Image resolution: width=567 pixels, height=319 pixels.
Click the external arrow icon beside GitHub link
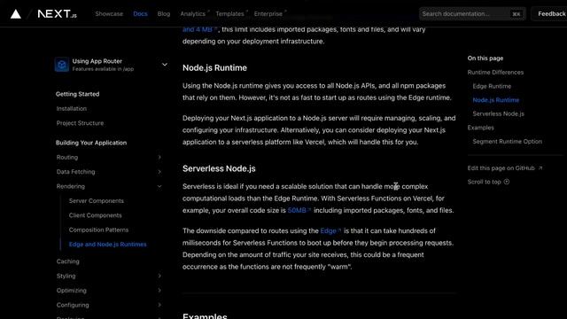(540, 168)
